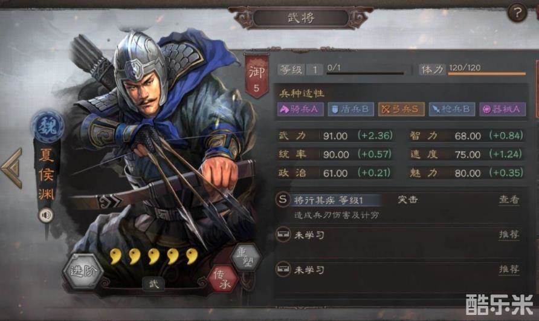This screenshot has width=539, height=321.
Task: Click 推荐 for the second unlearned skill slot
Action: (509, 270)
